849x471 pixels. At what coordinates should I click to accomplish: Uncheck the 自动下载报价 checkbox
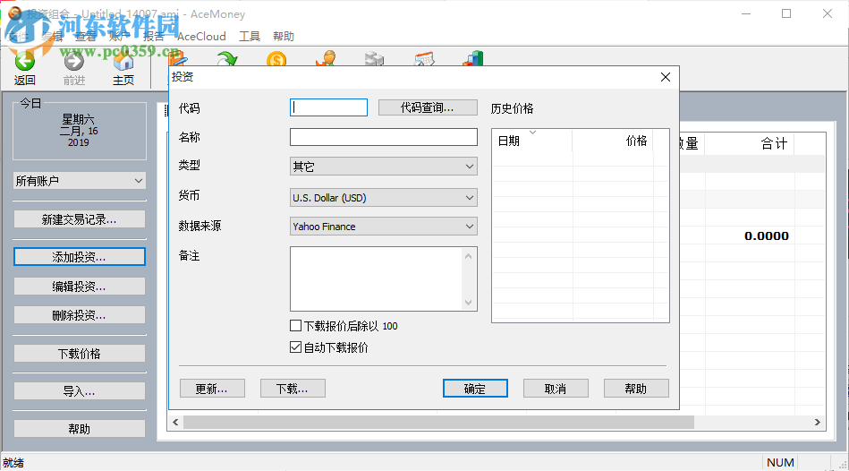tap(295, 347)
